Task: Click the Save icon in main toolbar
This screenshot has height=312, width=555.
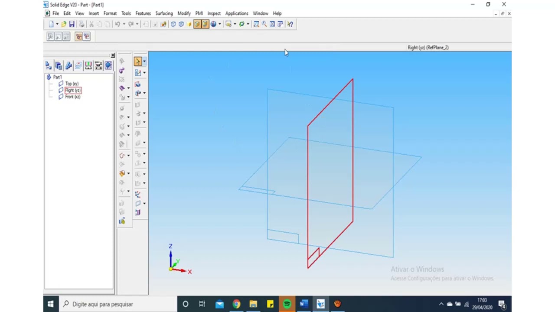Action: (72, 24)
